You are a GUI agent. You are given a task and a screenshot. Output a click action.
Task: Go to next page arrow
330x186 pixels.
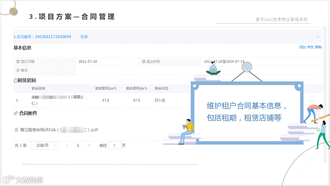coord(89,145)
